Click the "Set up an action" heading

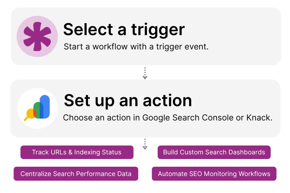point(128,100)
